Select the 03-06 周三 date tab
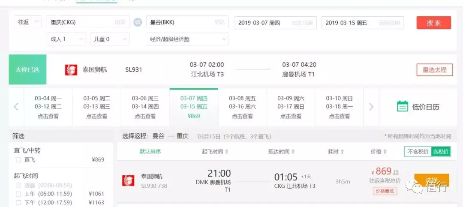 point(145,107)
